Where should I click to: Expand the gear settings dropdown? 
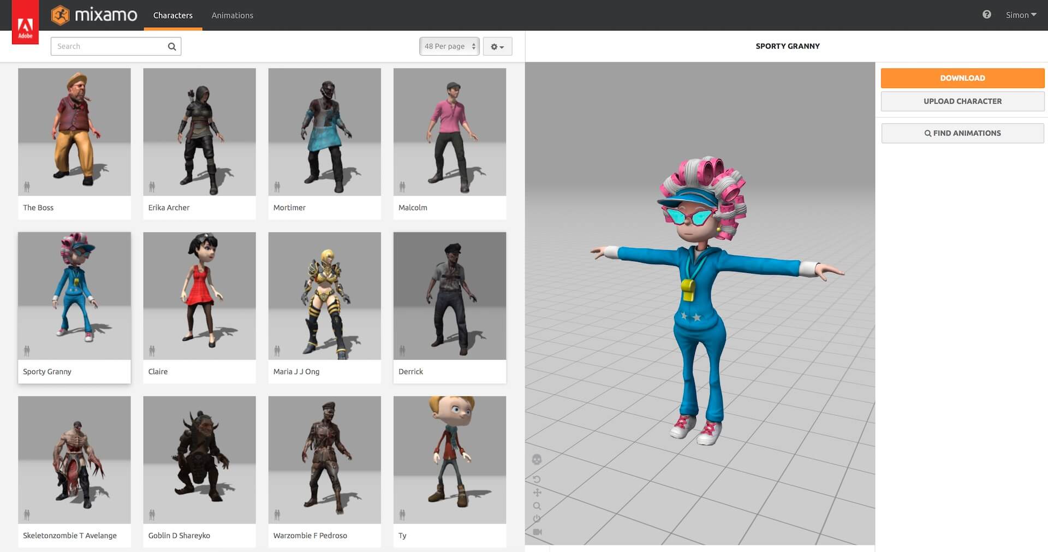[497, 46]
